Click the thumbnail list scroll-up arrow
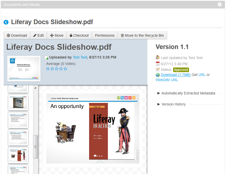 35,88
